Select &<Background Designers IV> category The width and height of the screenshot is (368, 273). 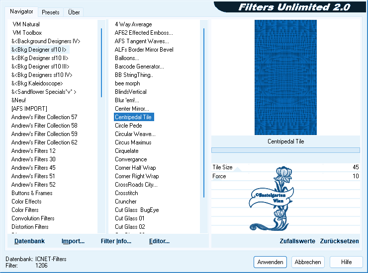[x=46, y=41]
